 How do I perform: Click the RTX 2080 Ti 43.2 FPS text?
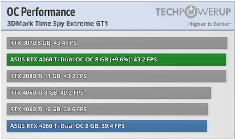coord(75,76)
